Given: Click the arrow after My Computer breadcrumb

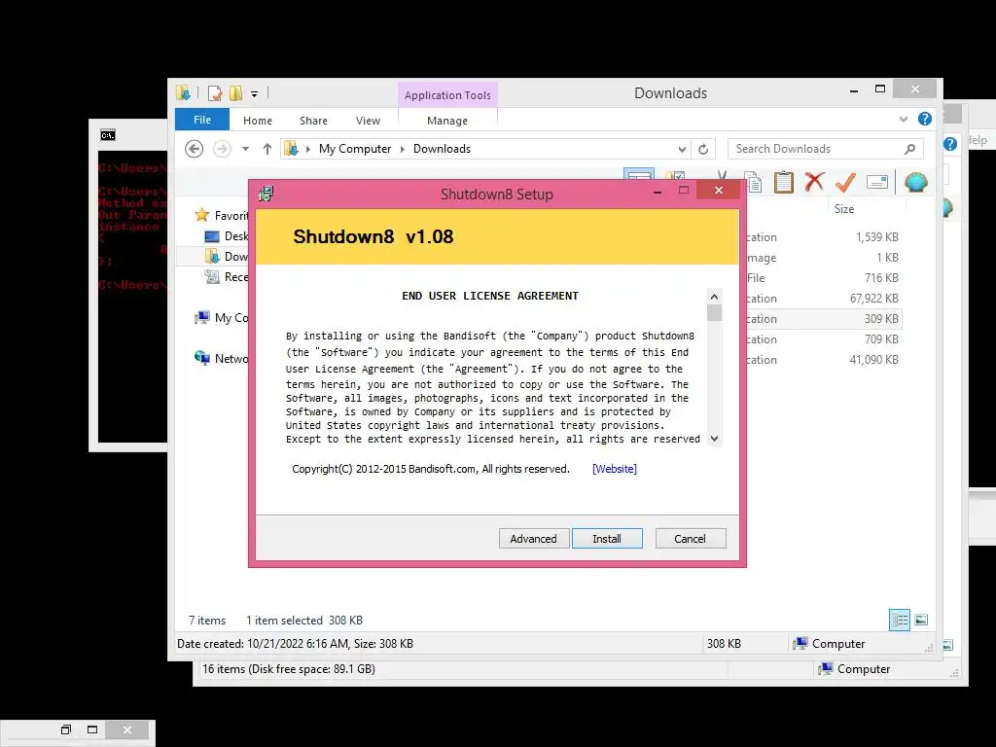Looking at the screenshot, I should [402, 149].
